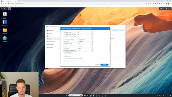This screenshot has height=97, width=172.
Task: Open a new browser tab
Action: pos(18,1)
